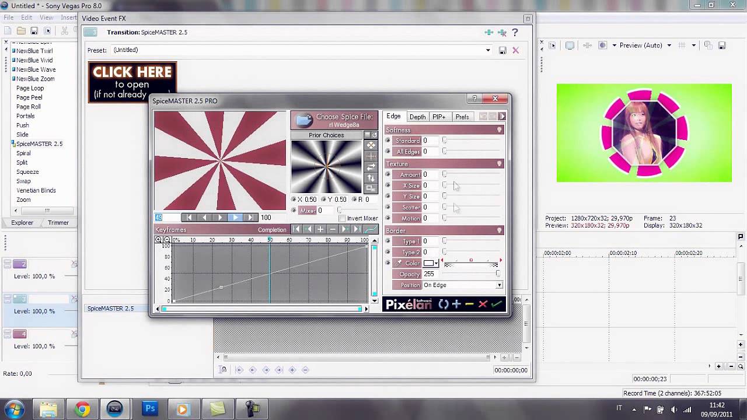Screen dimensions: 747x420
Task: Click the Border section lightbulb icon
Action: [x=500, y=230]
